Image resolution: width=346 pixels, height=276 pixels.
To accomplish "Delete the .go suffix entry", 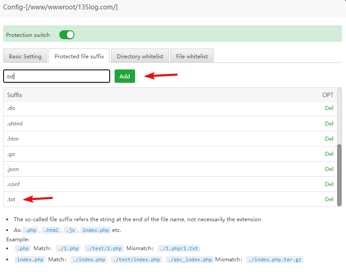I will tap(329, 154).
